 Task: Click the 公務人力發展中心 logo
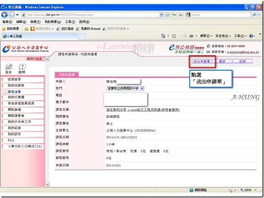(25, 49)
